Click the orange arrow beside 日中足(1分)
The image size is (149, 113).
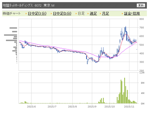click(x=26, y=14)
